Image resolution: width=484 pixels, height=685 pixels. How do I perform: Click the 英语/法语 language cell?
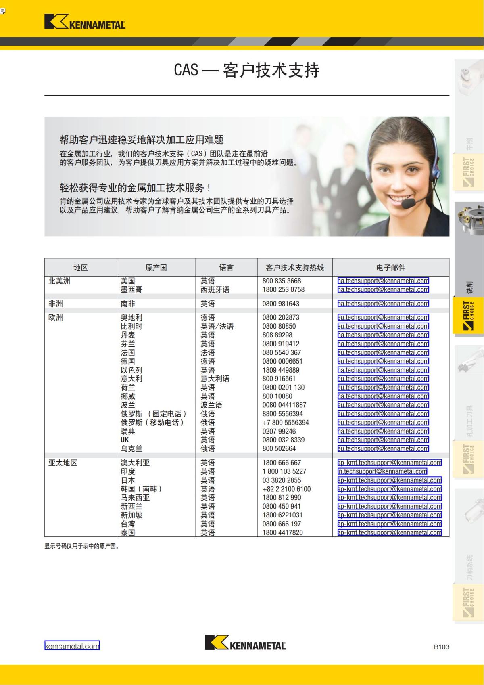point(217,326)
